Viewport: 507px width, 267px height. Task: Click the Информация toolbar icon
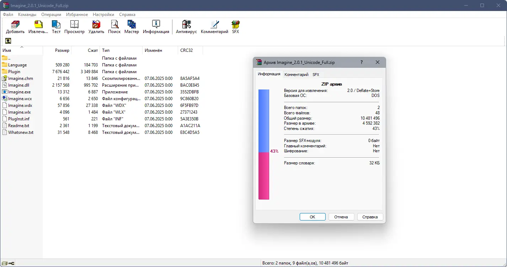pyautogui.click(x=156, y=24)
